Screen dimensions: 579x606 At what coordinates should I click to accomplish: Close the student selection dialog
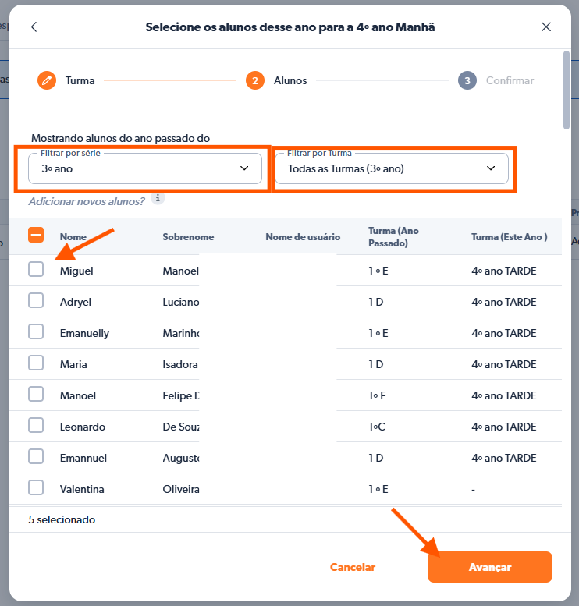[x=546, y=27]
